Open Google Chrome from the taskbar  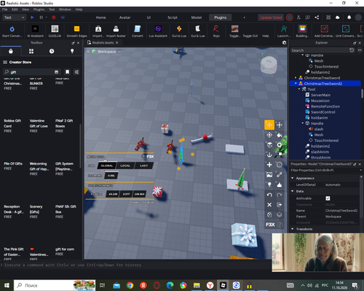pyautogui.click(x=130, y=285)
